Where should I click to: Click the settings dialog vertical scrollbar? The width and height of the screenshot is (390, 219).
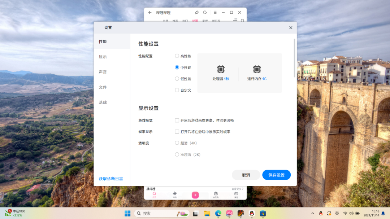[295, 58]
